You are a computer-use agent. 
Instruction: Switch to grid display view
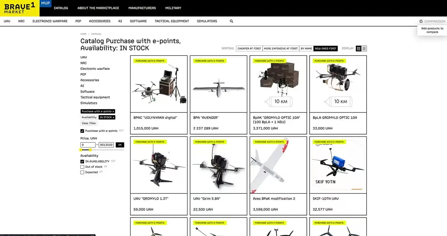click(x=358, y=49)
